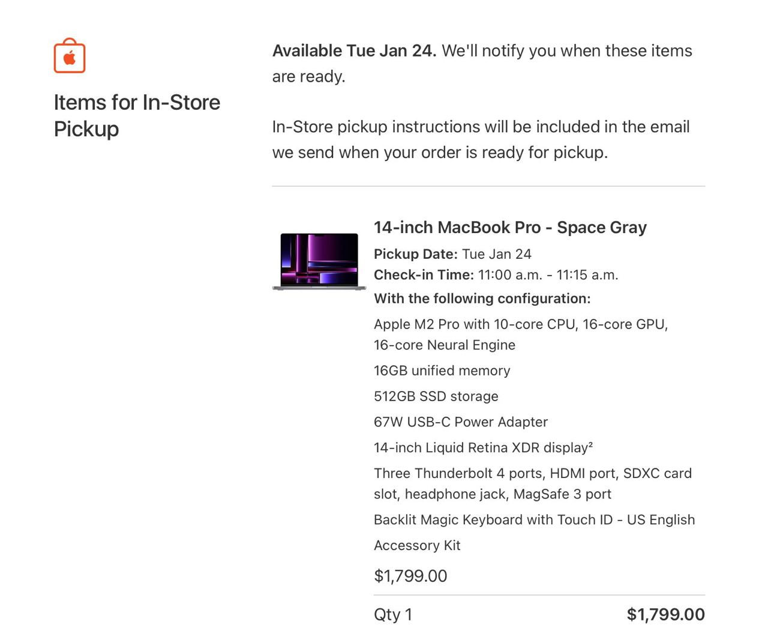This screenshot has width=768, height=639.
Task: Click the Apple M2 Pro chip specification
Action: click(520, 334)
